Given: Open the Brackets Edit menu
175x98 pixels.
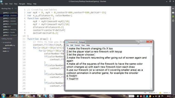Looking at the screenshot, I should point(6,4).
